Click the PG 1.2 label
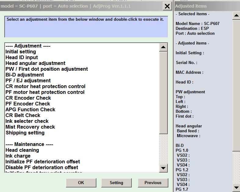This screenshot has height=192, width=240. [182, 170]
